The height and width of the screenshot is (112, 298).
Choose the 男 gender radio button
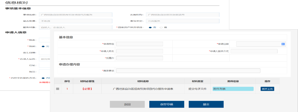[x=43, y=46]
